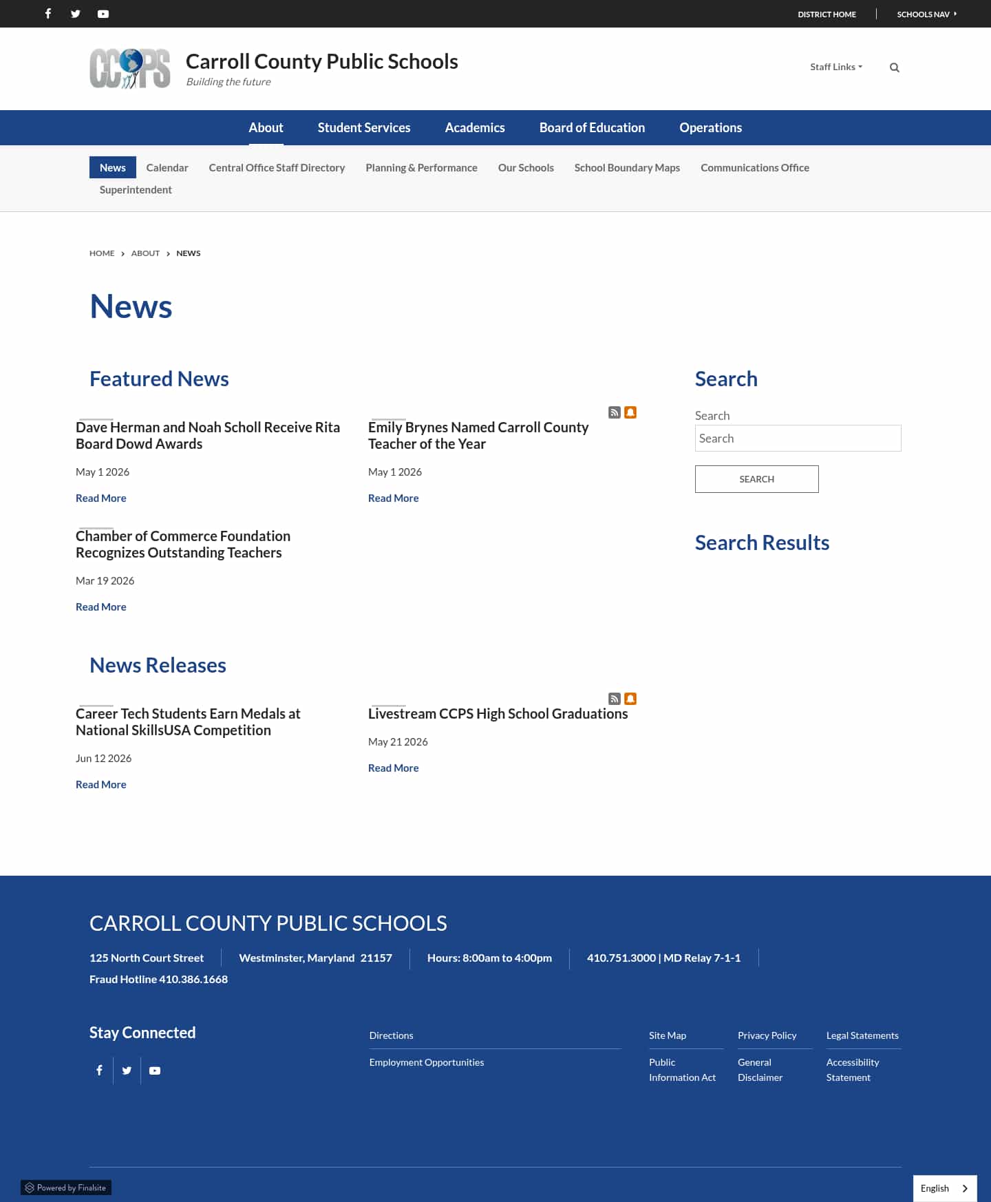Focus the Search text field

click(798, 438)
